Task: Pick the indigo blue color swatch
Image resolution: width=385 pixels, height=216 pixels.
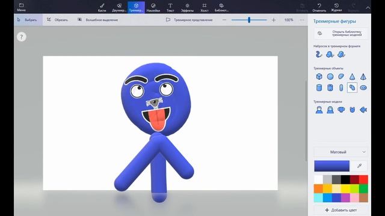Action: click(336, 197)
